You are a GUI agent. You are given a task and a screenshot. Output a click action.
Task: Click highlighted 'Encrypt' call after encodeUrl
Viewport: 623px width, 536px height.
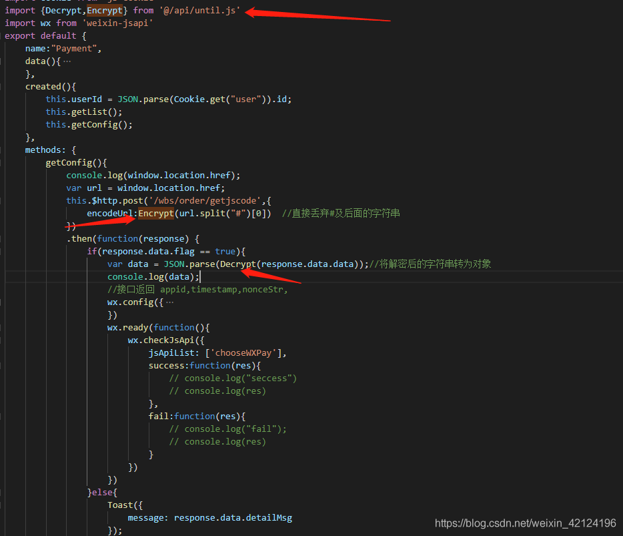pyautogui.click(x=156, y=214)
